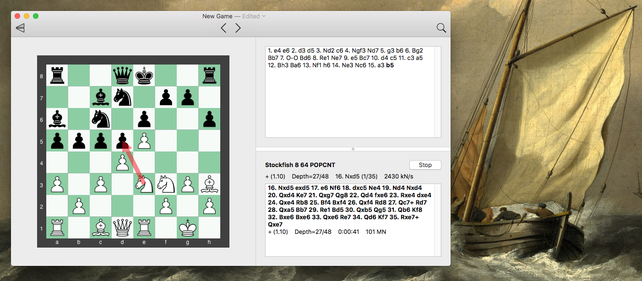Select the black bishop on a6
This screenshot has height=281, width=642.
click(x=57, y=119)
